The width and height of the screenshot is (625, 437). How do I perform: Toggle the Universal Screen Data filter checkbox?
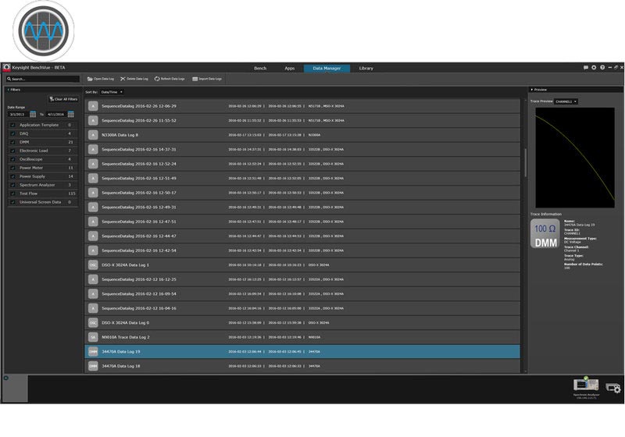coord(12,202)
